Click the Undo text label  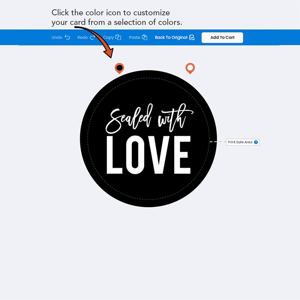tap(57, 37)
